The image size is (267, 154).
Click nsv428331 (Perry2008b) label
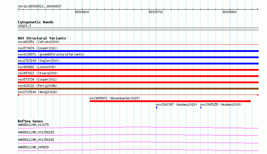pos(38,86)
